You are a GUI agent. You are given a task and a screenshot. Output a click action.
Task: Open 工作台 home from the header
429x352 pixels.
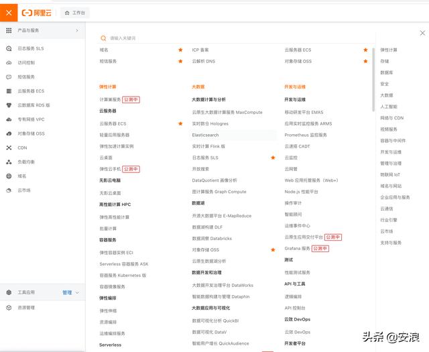click(74, 13)
